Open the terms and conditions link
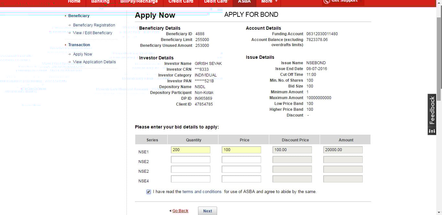The width and height of the screenshot is (442, 215). point(202,192)
